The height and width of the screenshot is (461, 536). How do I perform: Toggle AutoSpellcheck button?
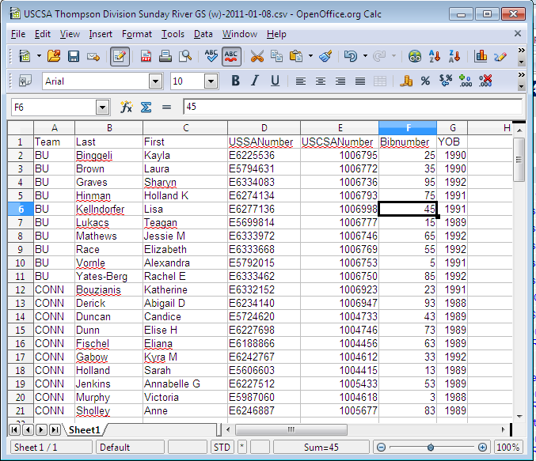coord(231,56)
